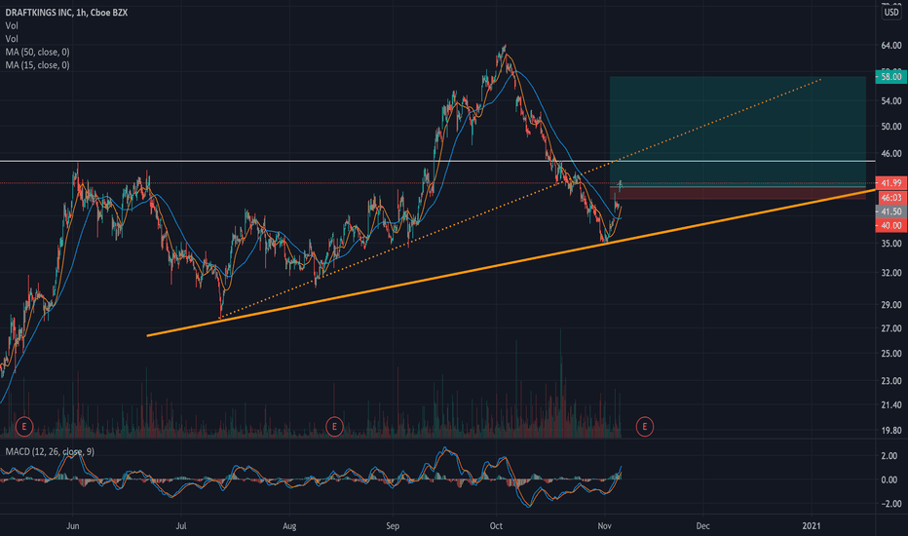Image resolution: width=908 pixels, height=536 pixels.
Task: Select the MA (15, close, 0) indicator label
Action: pos(37,65)
